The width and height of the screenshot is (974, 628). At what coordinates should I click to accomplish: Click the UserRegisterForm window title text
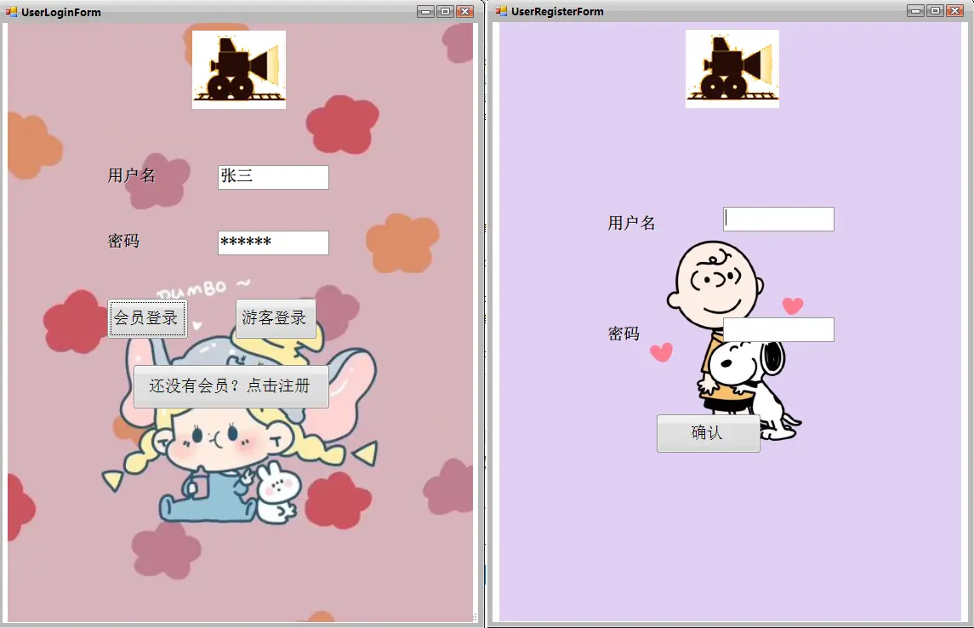(x=557, y=11)
